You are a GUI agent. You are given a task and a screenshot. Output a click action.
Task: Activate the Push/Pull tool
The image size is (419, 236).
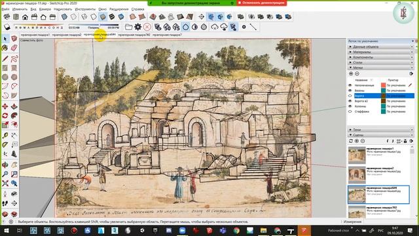[14, 106]
